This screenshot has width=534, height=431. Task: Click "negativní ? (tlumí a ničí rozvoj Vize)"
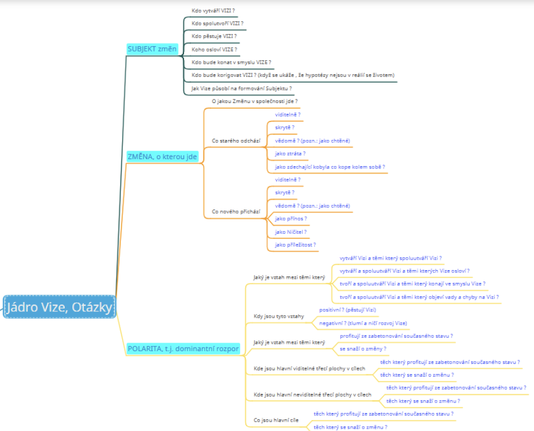(363, 323)
